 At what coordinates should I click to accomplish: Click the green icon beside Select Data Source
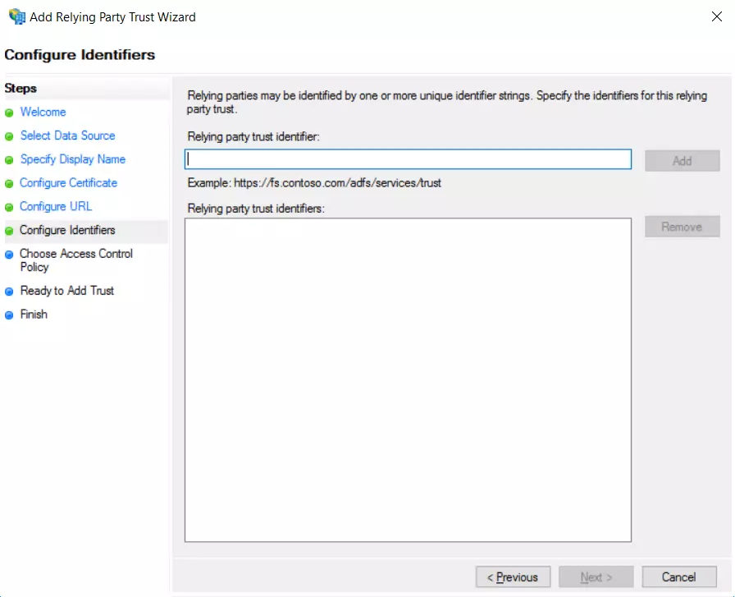tap(9, 135)
